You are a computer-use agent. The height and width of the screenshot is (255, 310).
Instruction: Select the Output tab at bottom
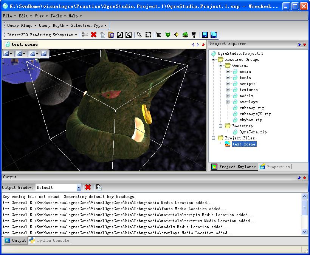(15, 240)
